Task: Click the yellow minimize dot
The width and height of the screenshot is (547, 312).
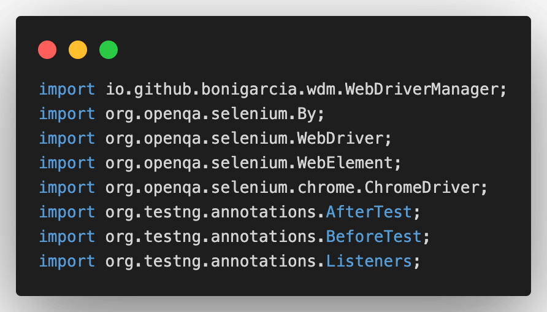Action: [x=78, y=50]
